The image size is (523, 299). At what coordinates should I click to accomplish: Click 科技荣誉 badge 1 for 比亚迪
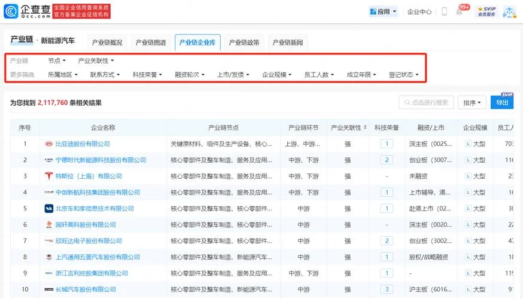point(387,144)
